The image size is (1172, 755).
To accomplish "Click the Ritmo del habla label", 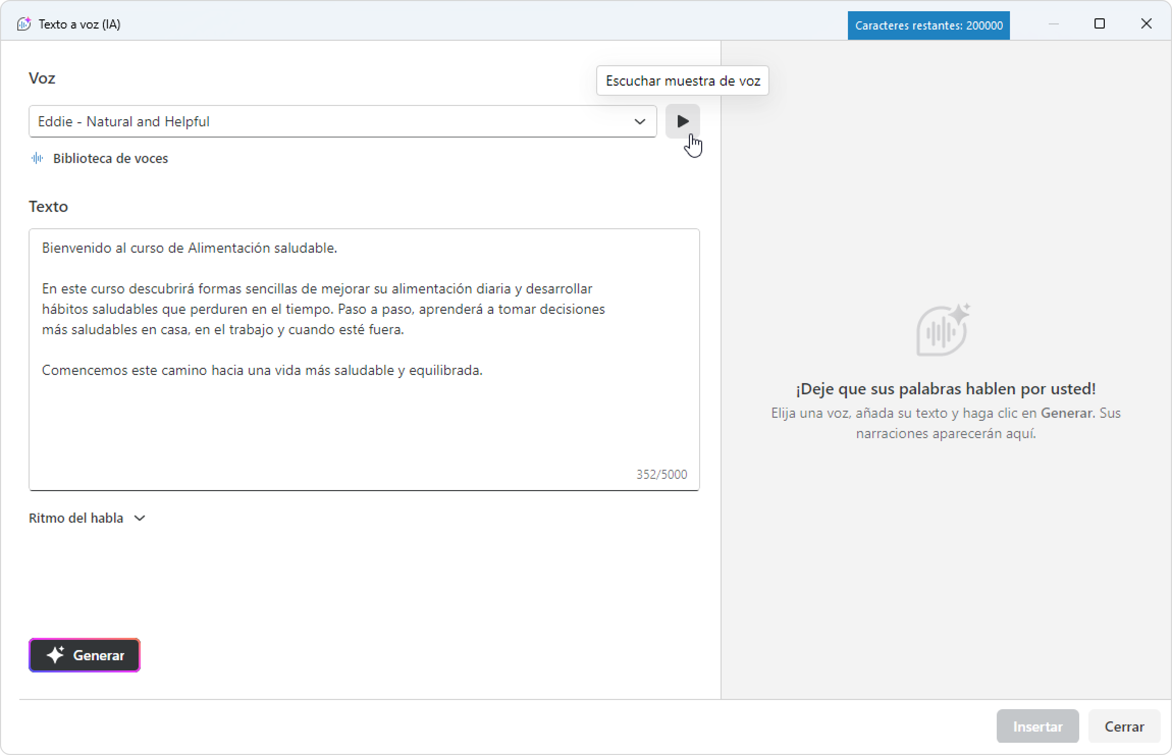I will pos(76,518).
